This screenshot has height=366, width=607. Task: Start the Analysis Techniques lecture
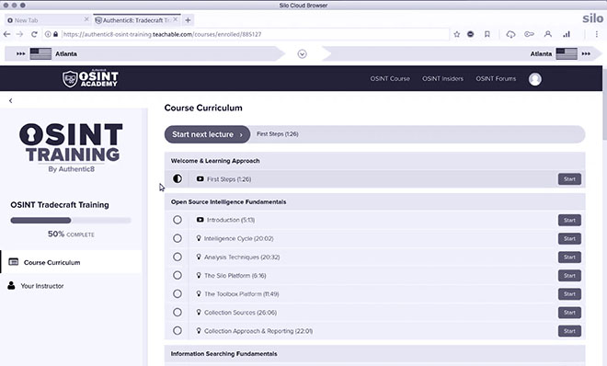coord(569,257)
